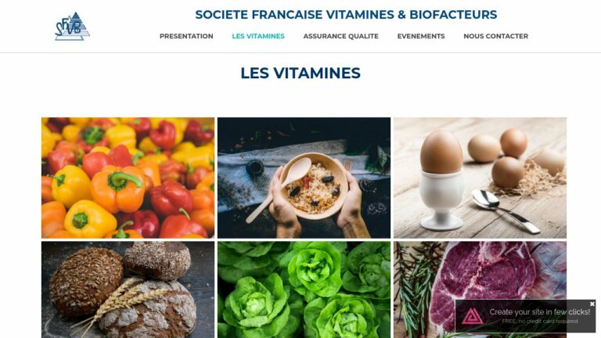Close the 'Create your site' popup

click(x=592, y=304)
